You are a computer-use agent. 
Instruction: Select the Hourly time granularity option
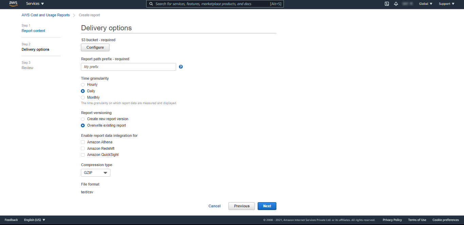[x=83, y=84]
